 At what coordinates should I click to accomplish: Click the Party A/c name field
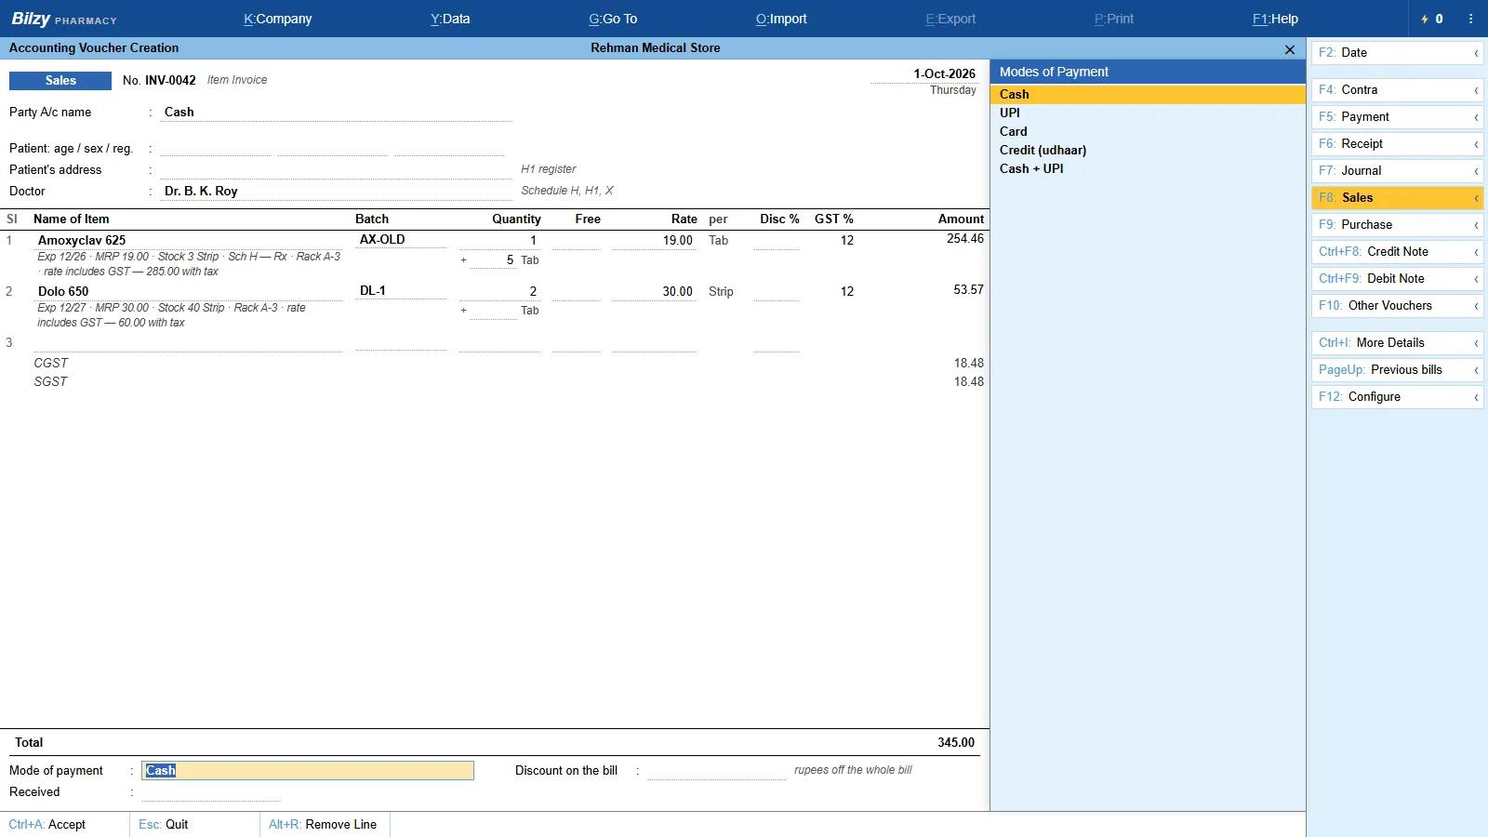pos(336,112)
